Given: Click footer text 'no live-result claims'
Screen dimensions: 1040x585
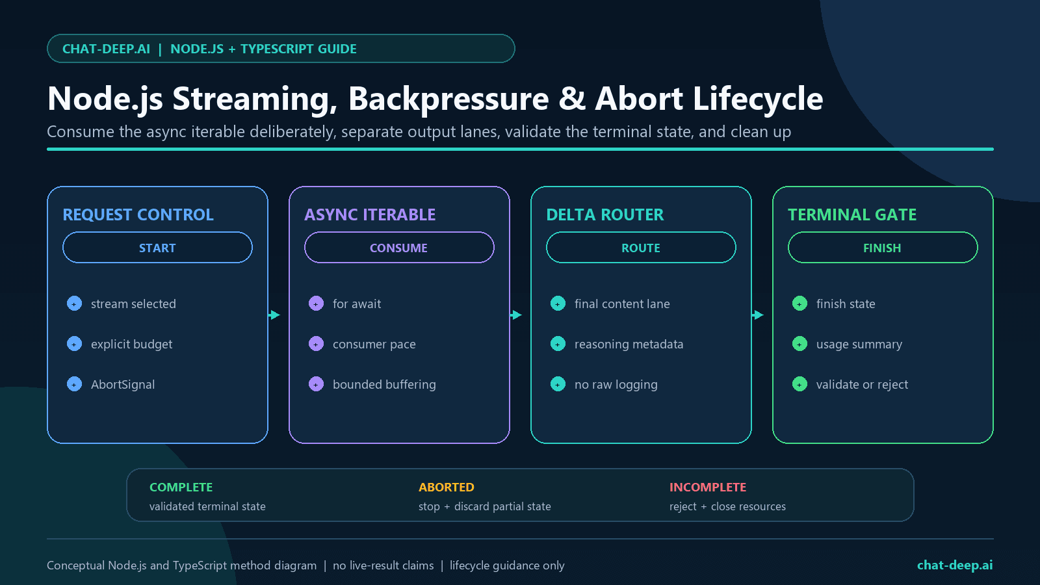Looking at the screenshot, I should coord(383,565).
